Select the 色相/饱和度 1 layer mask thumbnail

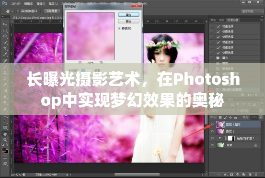tap(231, 138)
